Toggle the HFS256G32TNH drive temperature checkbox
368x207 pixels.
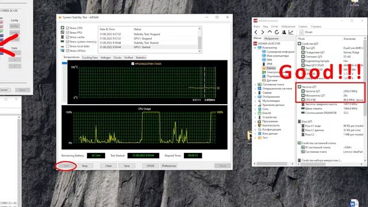pyautogui.click(x=133, y=64)
